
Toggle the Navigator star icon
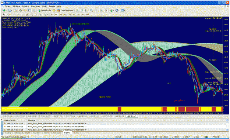(25, 10)
